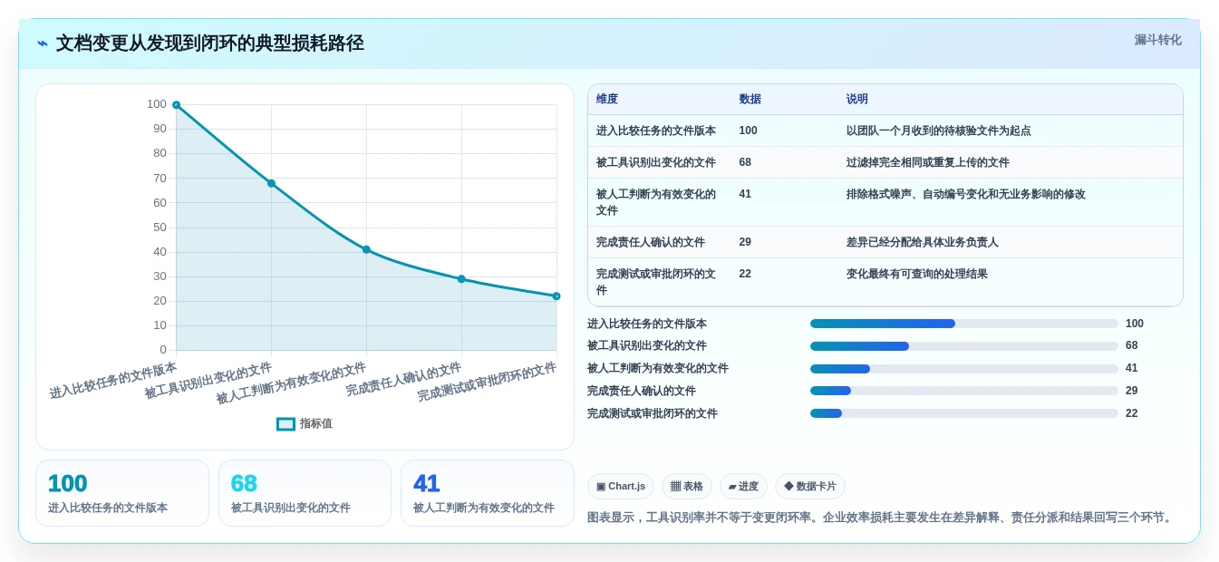1219x562 pixels.
Task: Click progress bar for 被人工判断为有效变化的文件
Action: click(964, 369)
